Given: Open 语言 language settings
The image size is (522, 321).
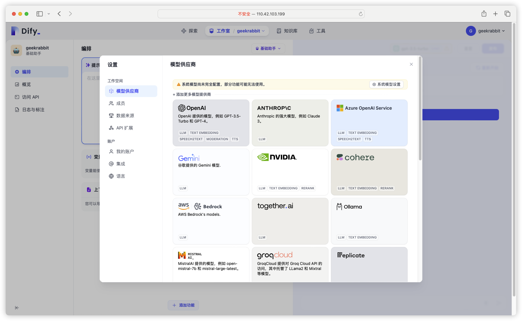Looking at the screenshot, I should 131,176.
